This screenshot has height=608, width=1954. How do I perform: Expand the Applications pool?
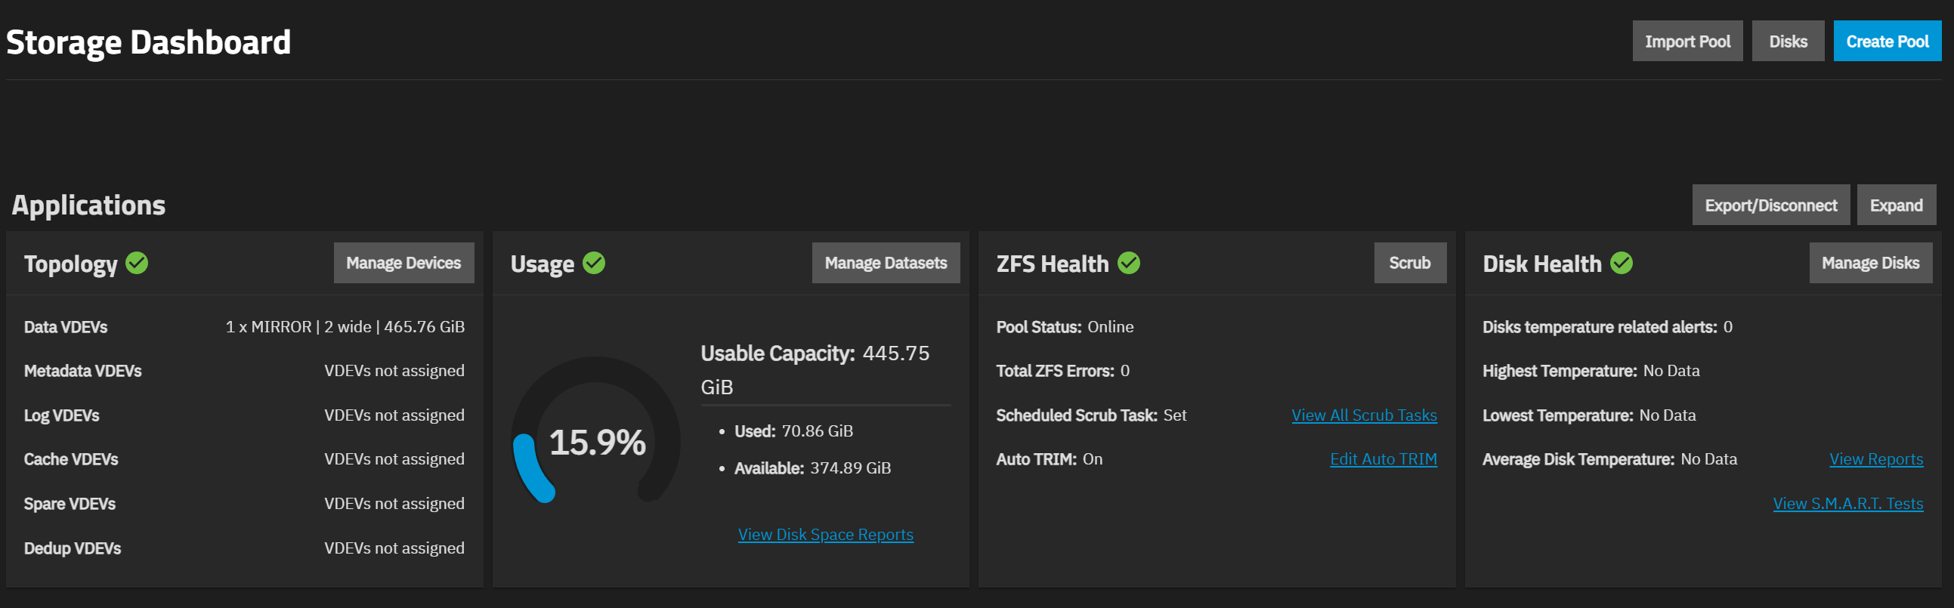click(x=1896, y=205)
